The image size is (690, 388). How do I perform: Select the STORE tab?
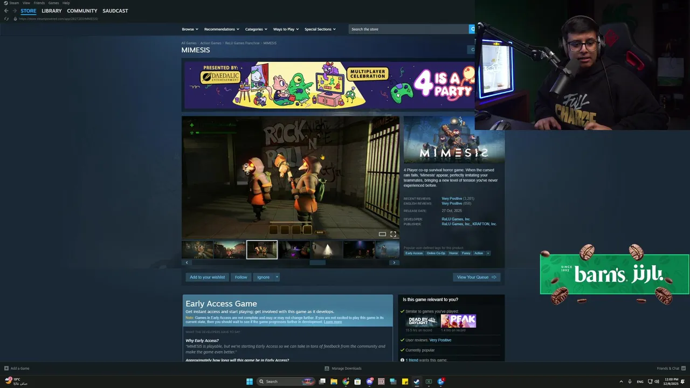(x=28, y=11)
